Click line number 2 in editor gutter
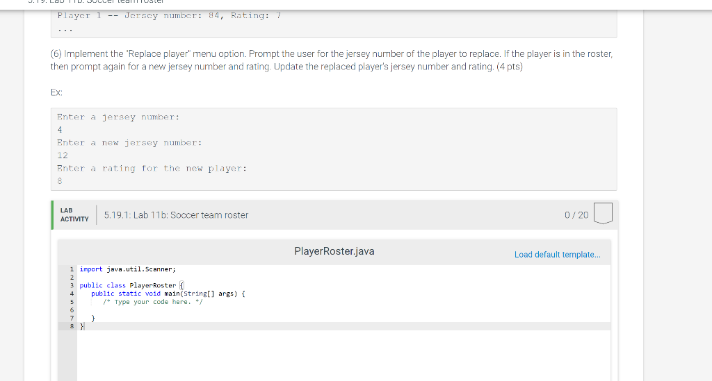This screenshot has width=712, height=381. pyautogui.click(x=72, y=278)
